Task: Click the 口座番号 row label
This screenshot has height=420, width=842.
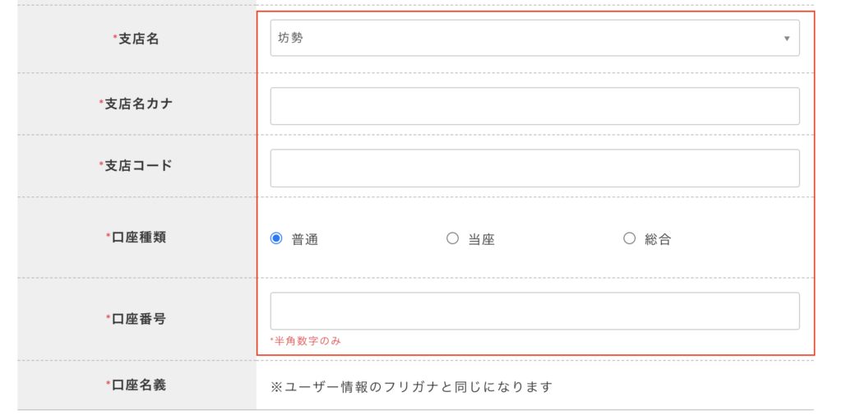Action: coord(138,319)
